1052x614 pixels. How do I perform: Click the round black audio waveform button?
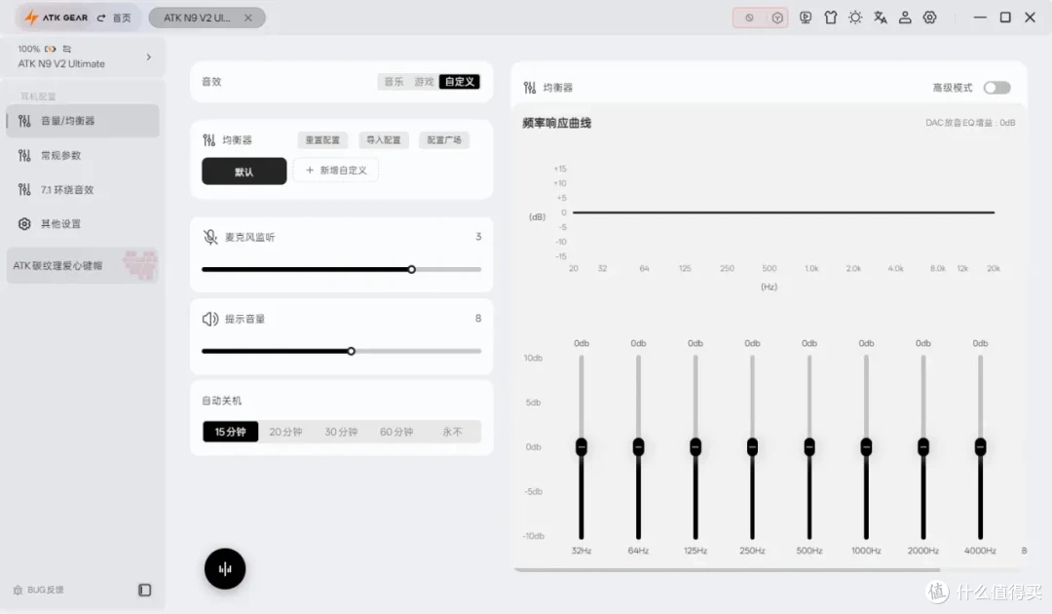coord(225,569)
